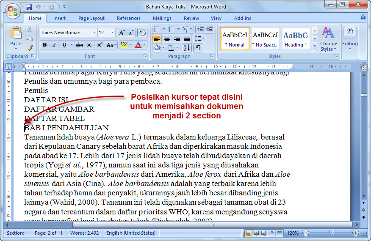Click the zoom slider handle

[x=331, y=233]
